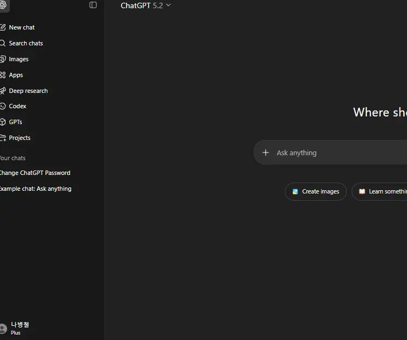Click the Create images suggestion button

[316, 192]
